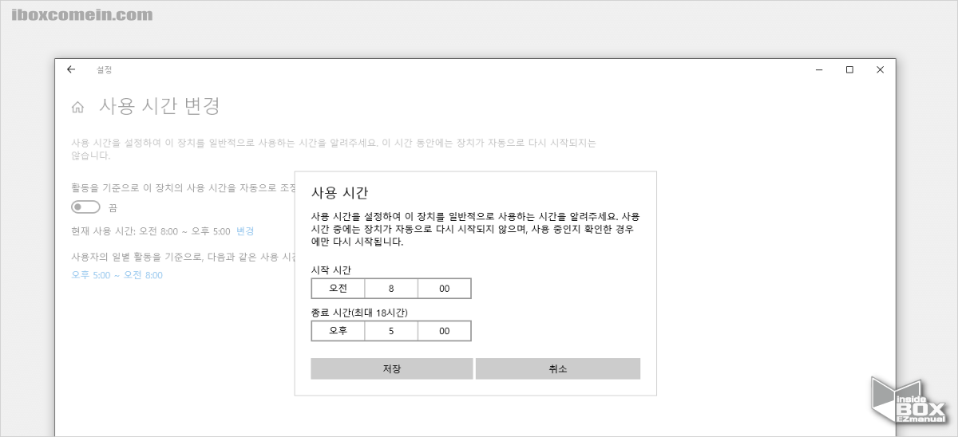Click the 종료 시간(최대 18시간) label
Image resolution: width=958 pixels, height=437 pixels.
359,313
